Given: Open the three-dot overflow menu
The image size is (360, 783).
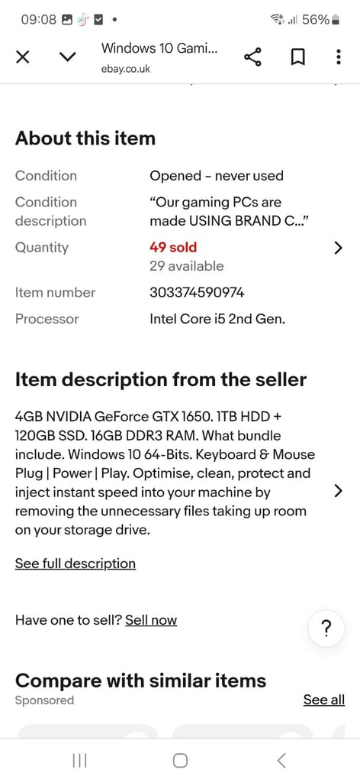Looking at the screenshot, I should [x=339, y=57].
